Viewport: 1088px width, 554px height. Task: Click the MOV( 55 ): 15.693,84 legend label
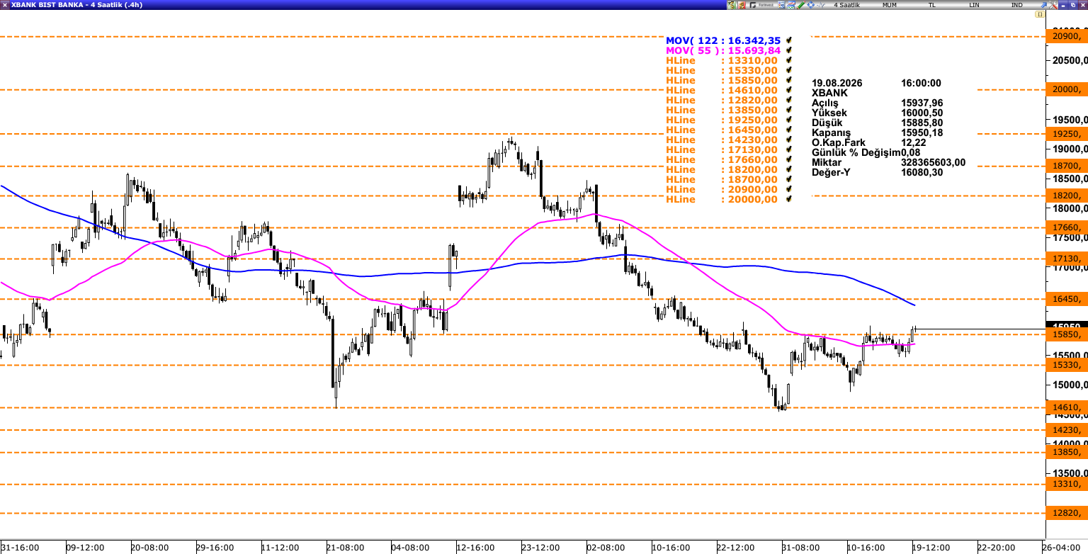click(723, 50)
